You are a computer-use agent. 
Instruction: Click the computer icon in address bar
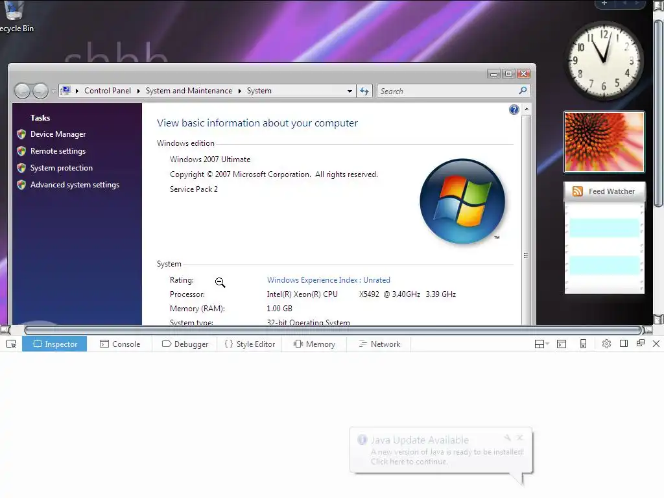pyautogui.click(x=65, y=90)
